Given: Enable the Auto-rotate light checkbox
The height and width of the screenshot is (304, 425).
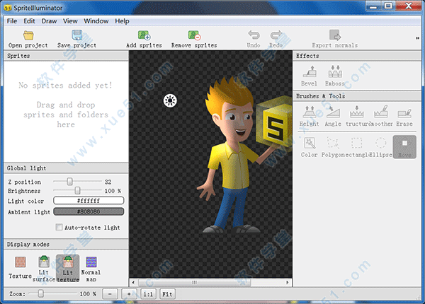Looking at the screenshot, I should 59,228.
